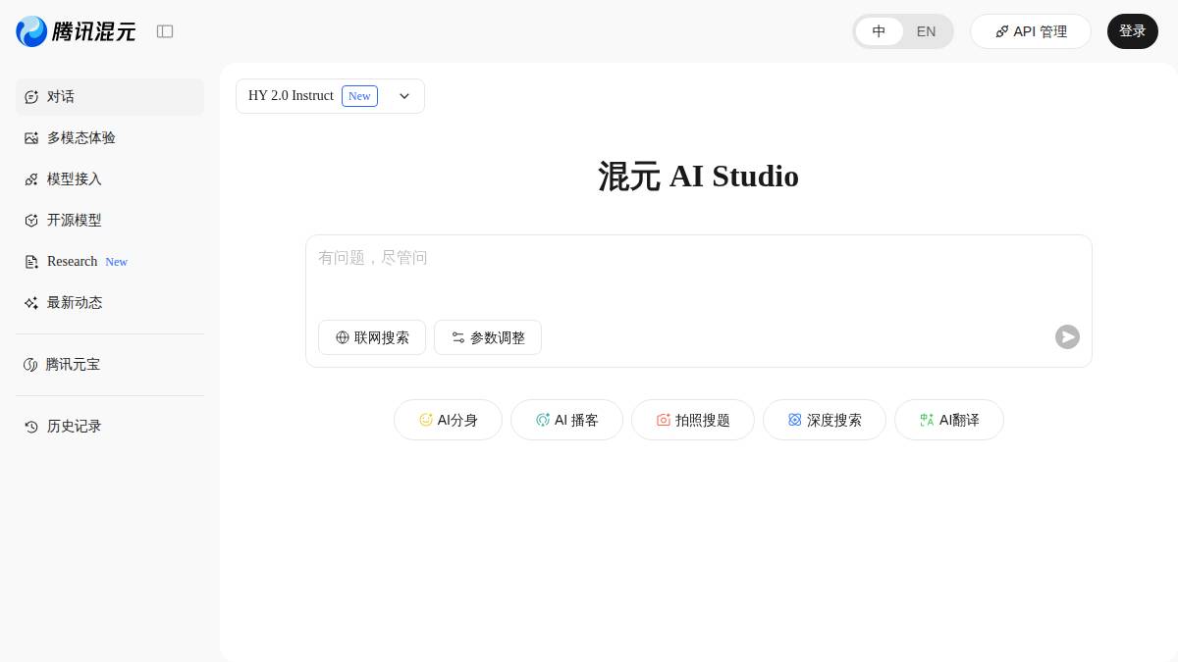
Task: Switch language to EN
Action: [x=926, y=31]
